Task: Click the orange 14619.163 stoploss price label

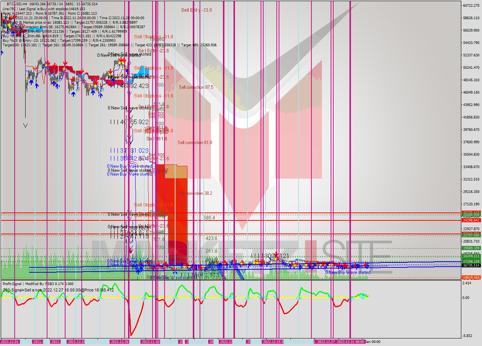Action: pyautogui.click(x=471, y=278)
